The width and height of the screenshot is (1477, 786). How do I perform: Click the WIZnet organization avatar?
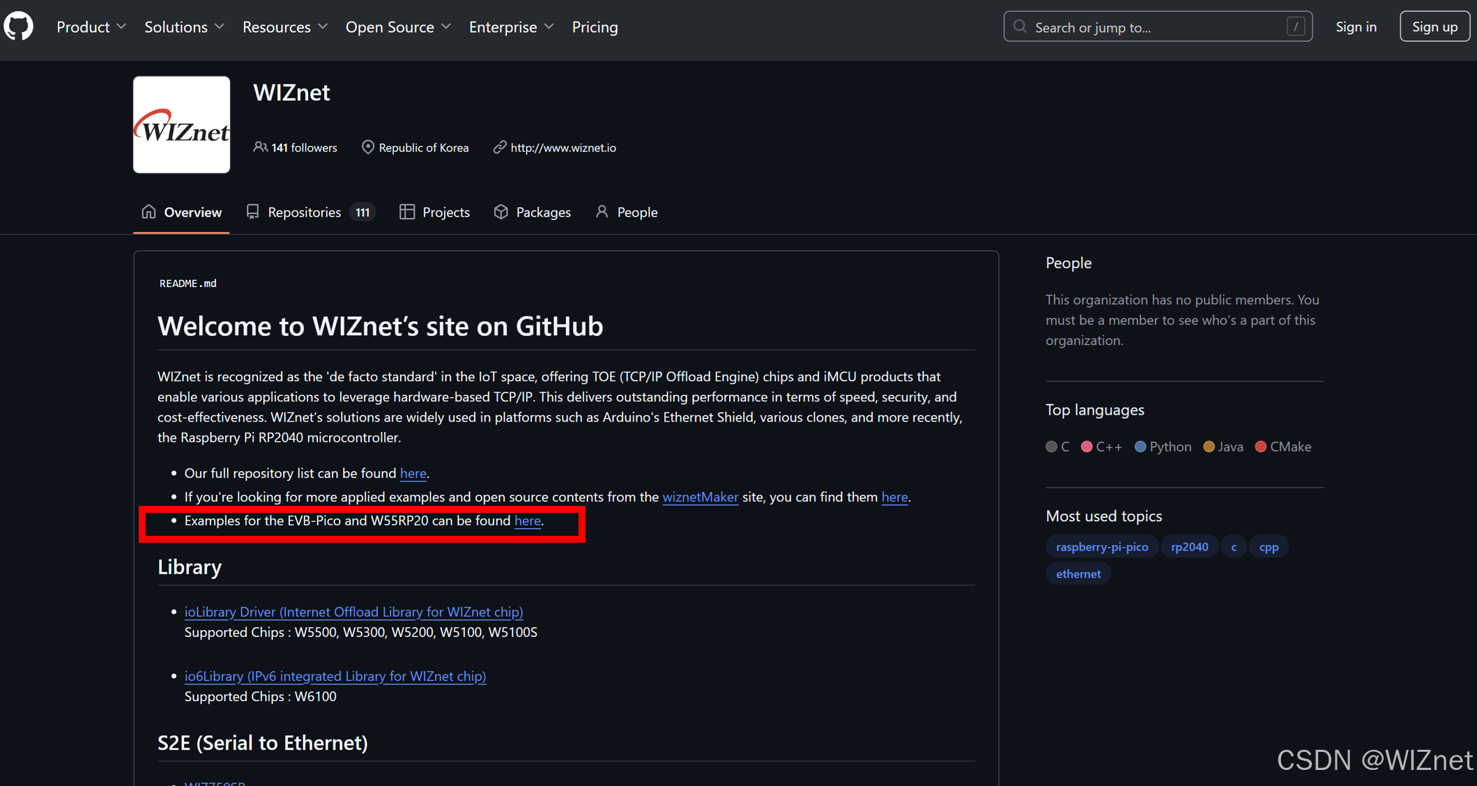181,125
